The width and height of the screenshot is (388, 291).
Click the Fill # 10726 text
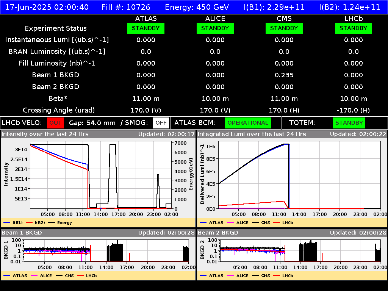click(126, 7)
